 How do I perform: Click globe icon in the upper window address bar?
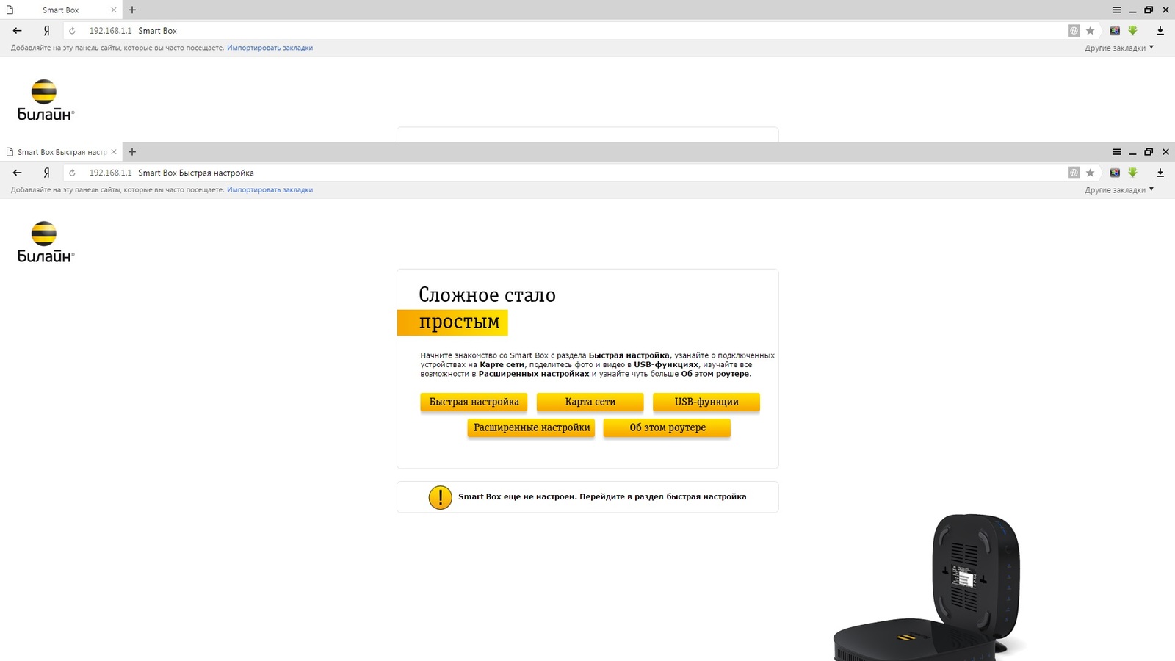click(1074, 31)
